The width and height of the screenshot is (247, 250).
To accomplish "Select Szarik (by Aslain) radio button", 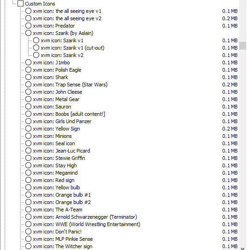I will pos(28,33).
